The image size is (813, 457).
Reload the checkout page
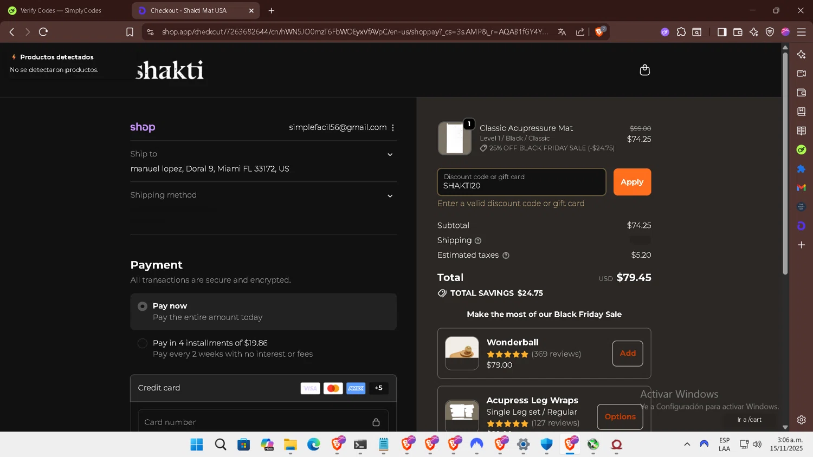click(x=43, y=32)
